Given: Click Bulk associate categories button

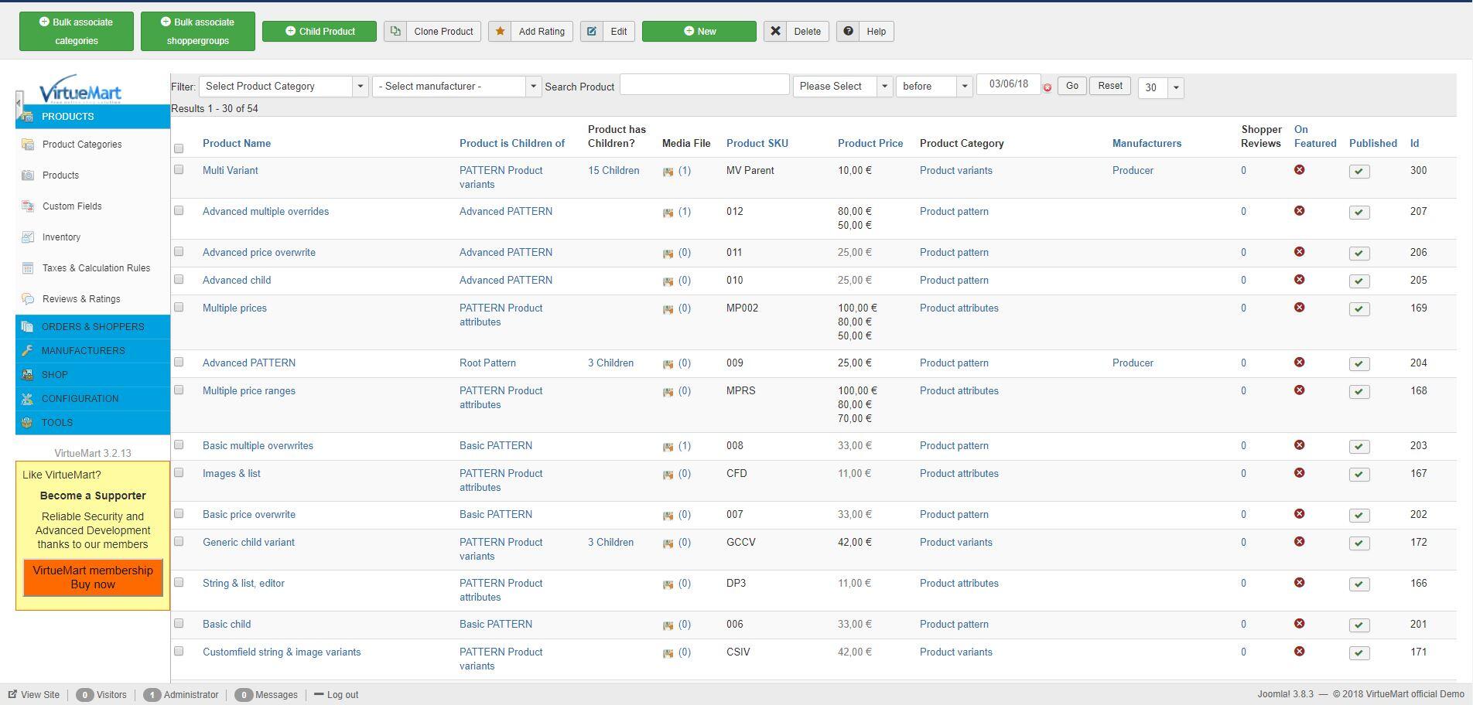Looking at the screenshot, I should tap(77, 32).
